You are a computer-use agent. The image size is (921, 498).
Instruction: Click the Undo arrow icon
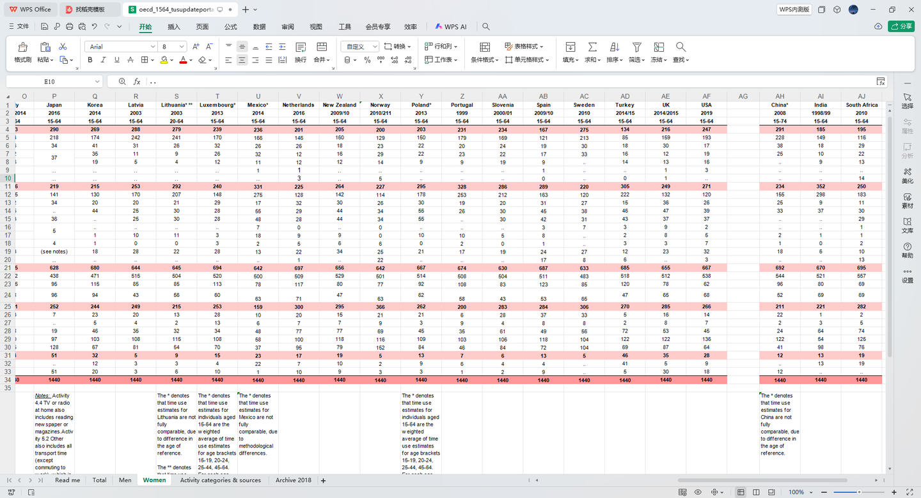click(x=95, y=27)
